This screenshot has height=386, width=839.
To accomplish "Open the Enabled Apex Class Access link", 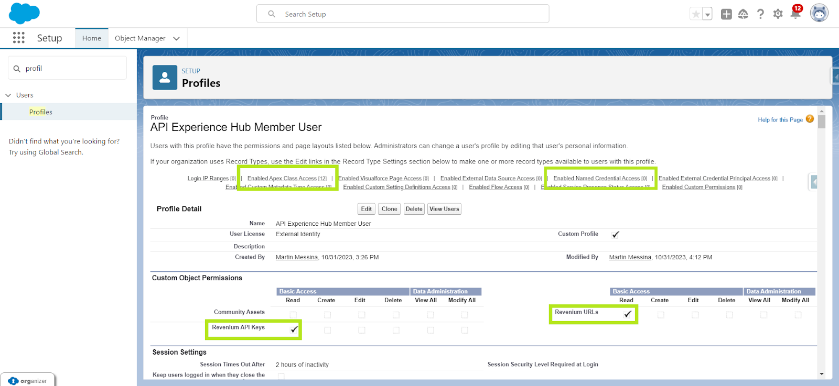I will tap(282, 179).
